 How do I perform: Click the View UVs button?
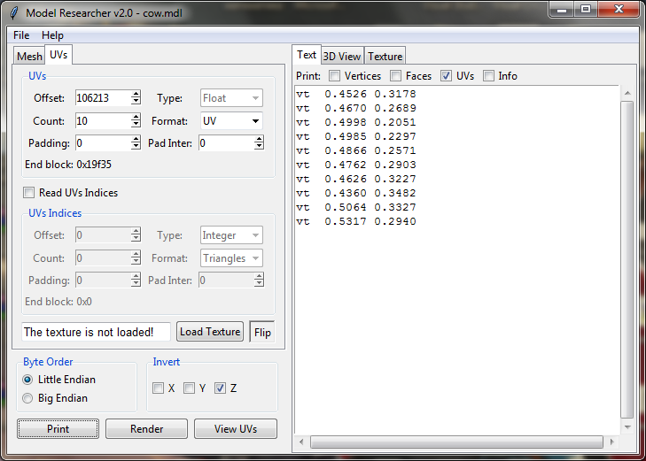[x=236, y=429]
